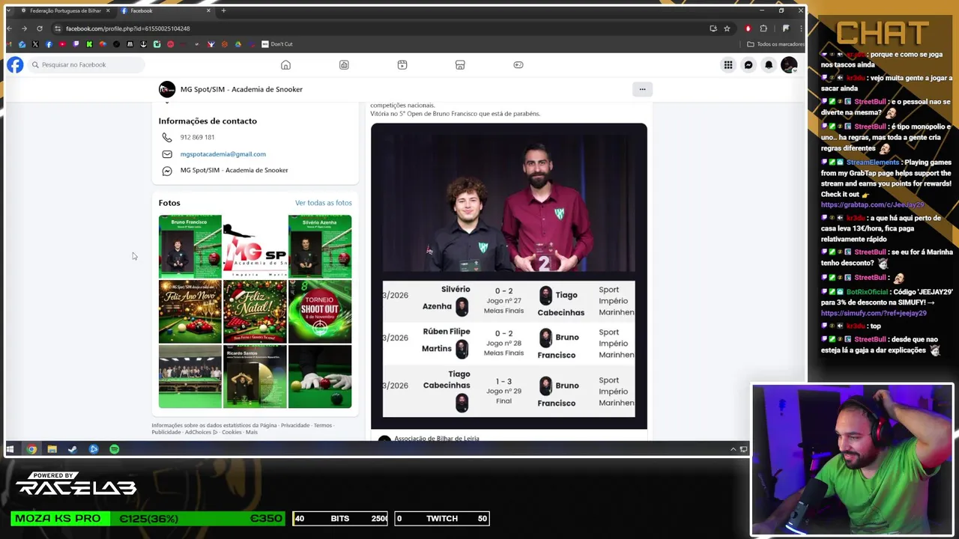
Task: Open Chrome from the taskbar
Action: coord(31,449)
